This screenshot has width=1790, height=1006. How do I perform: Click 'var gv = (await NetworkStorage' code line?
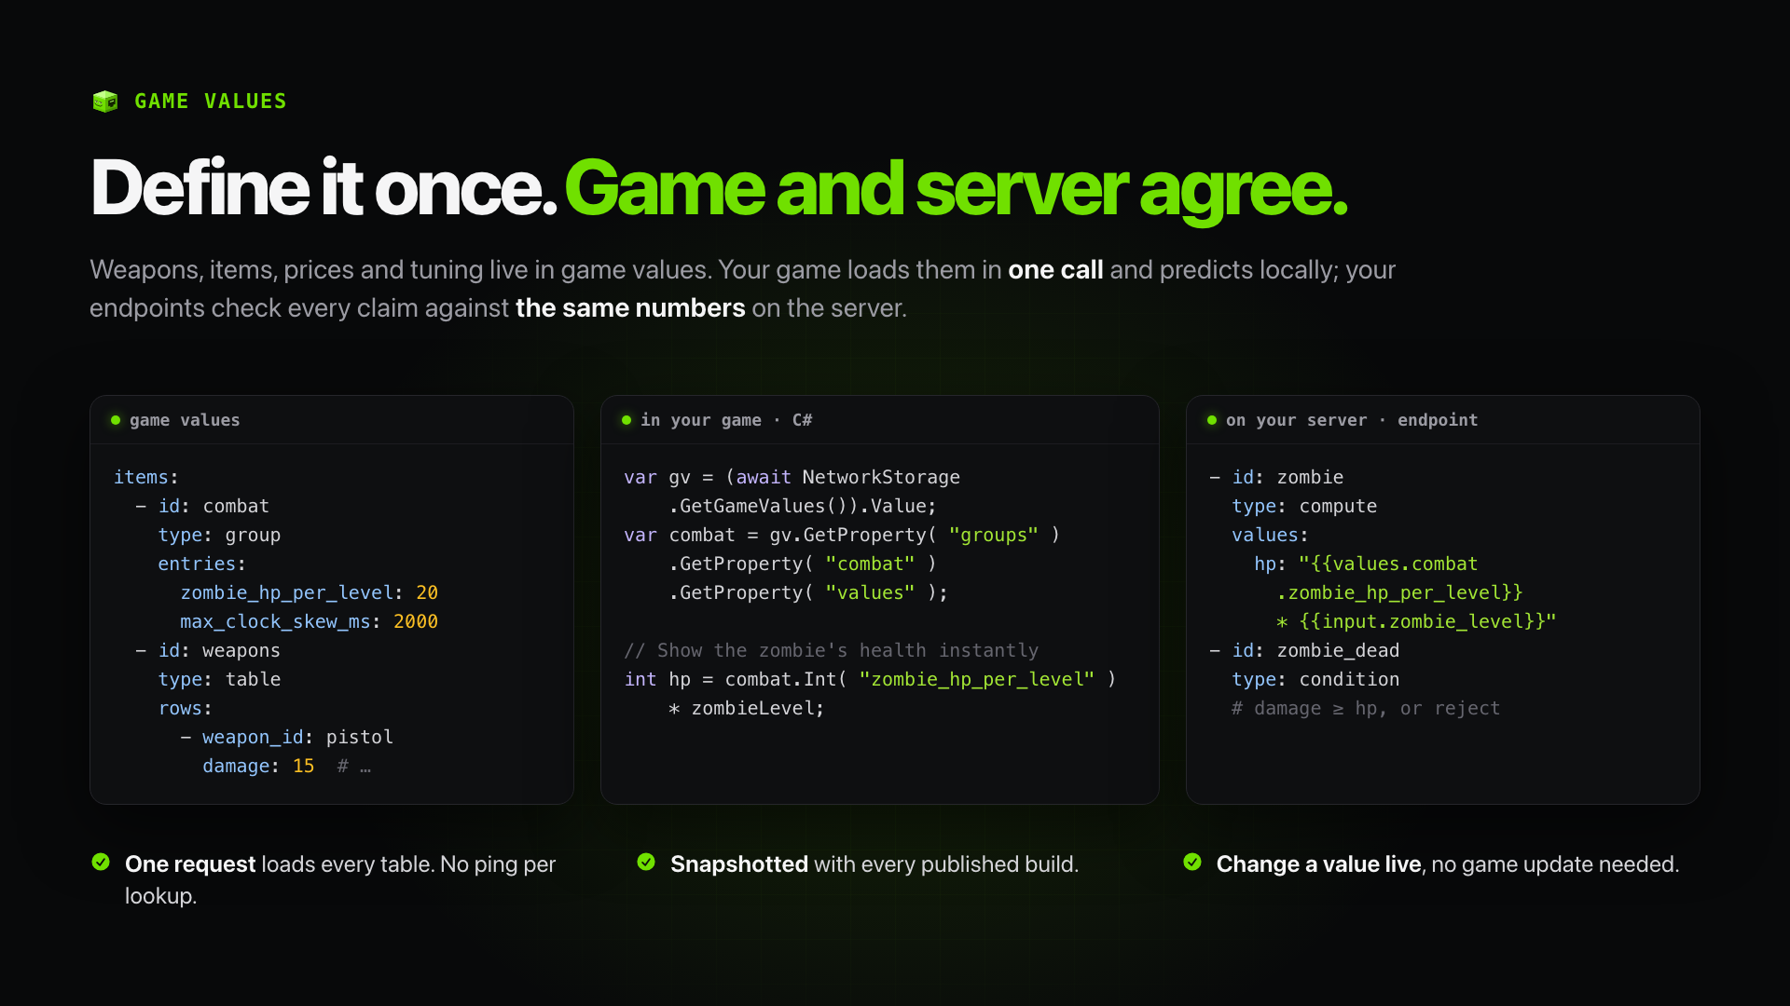(x=792, y=477)
